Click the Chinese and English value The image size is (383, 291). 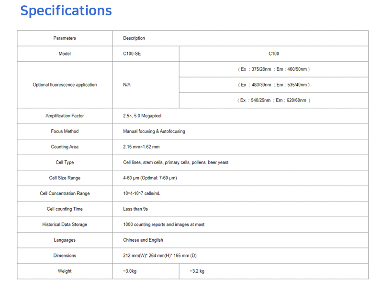click(x=143, y=240)
